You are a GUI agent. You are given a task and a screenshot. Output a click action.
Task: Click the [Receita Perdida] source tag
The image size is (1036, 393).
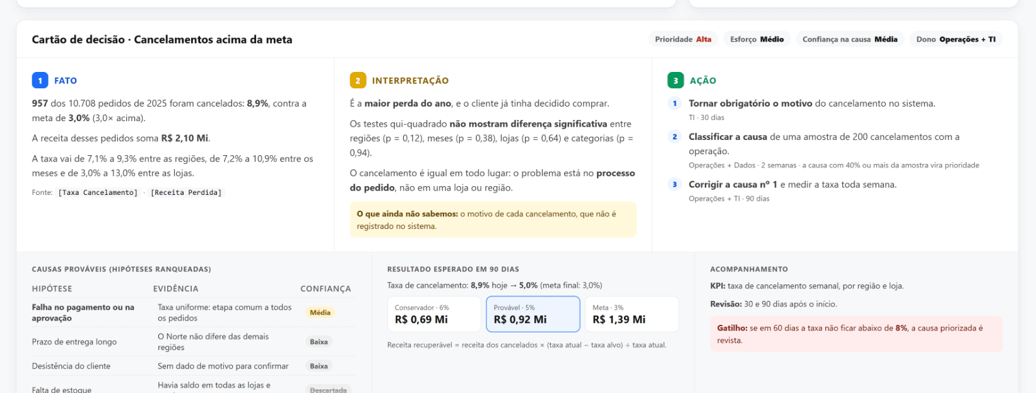click(x=186, y=192)
